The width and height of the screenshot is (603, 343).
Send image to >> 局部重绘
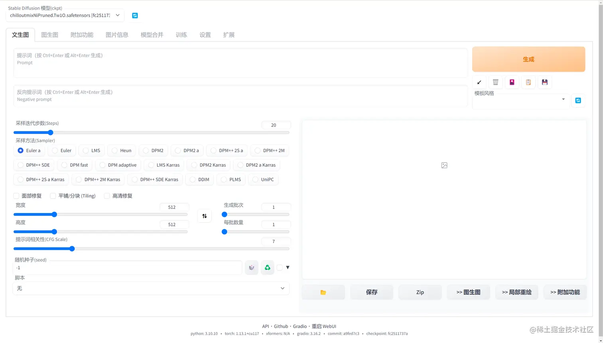tap(517, 292)
